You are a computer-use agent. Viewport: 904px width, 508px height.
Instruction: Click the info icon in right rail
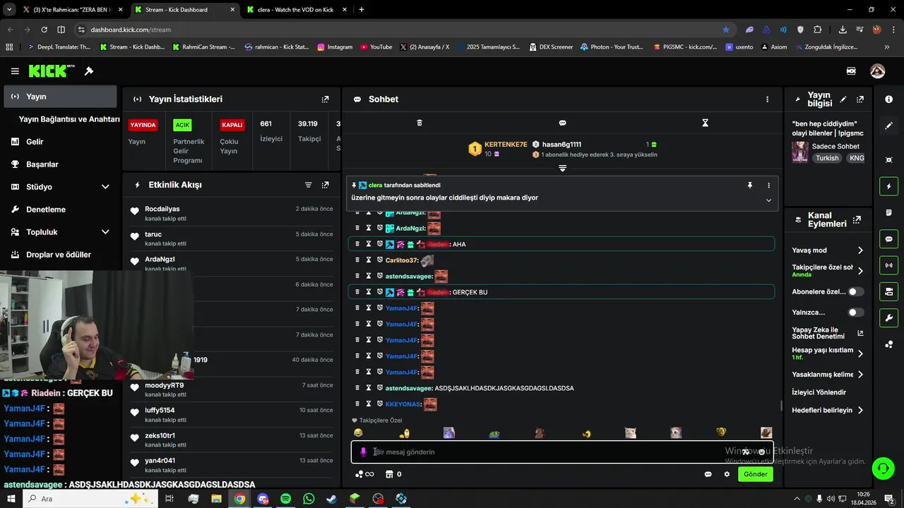[888, 99]
